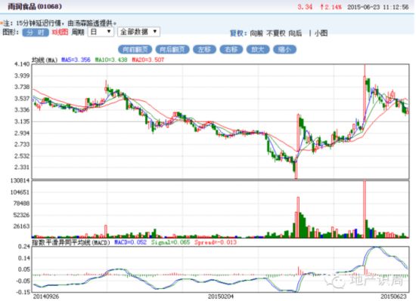Shift chart with the 右移 button

click(x=231, y=50)
